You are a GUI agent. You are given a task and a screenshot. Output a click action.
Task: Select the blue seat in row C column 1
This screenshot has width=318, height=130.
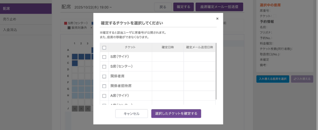75,63
